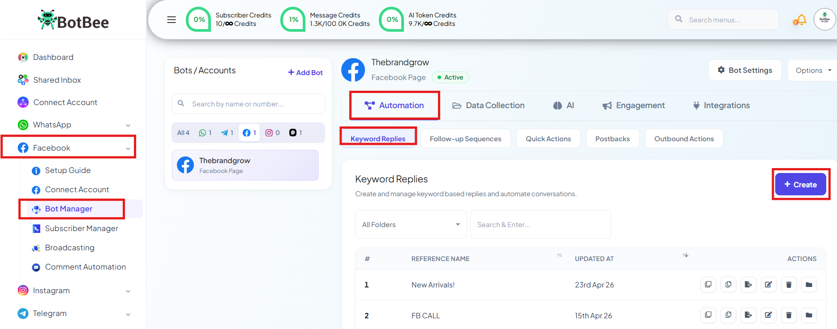Switch to the Automation tab
This screenshot has width=837, height=329.
394,105
